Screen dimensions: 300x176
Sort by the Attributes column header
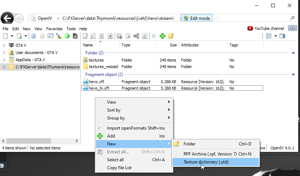(203, 45)
